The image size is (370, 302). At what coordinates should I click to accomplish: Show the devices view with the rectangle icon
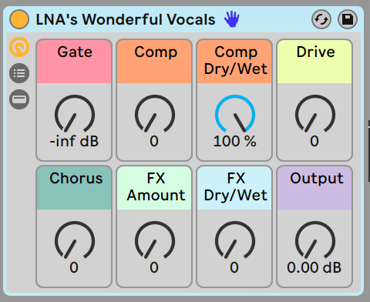(19, 99)
